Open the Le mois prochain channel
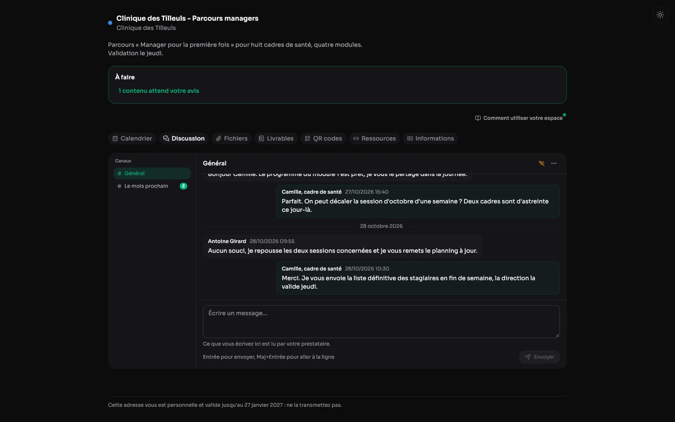This screenshot has height=422, width=675. point(152,186)
